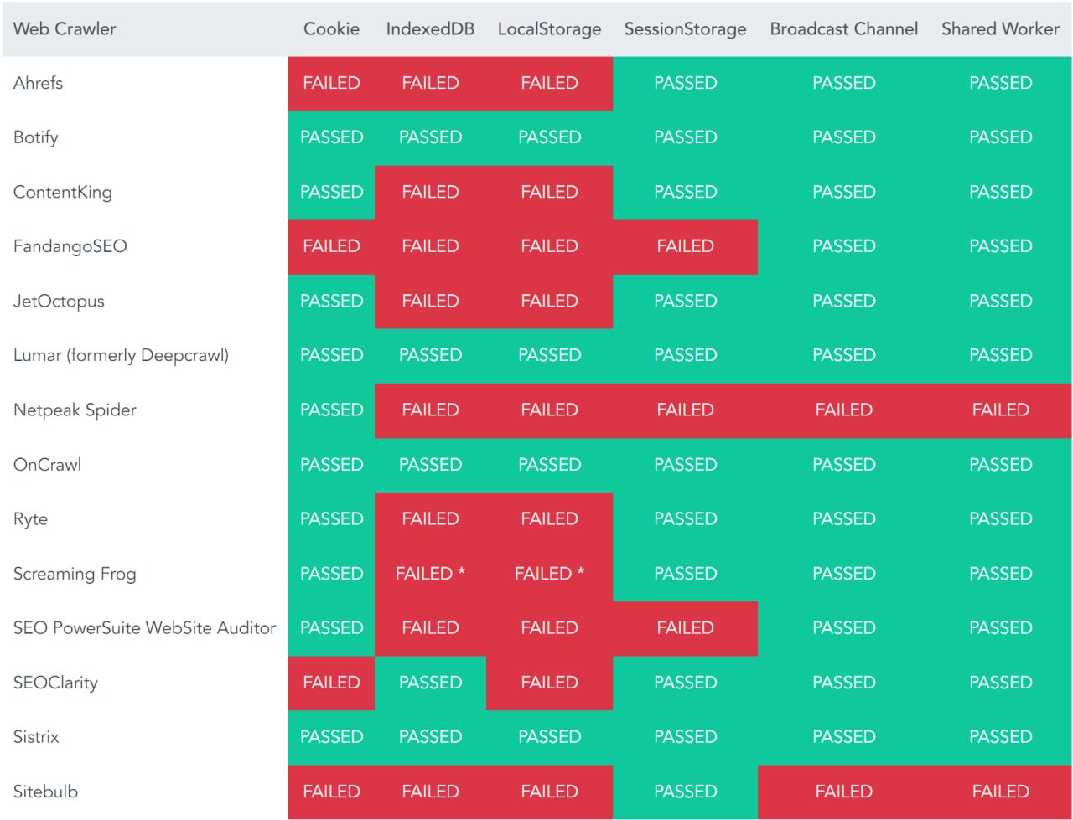Select the OnCrawl row label

tap(47, 464)
